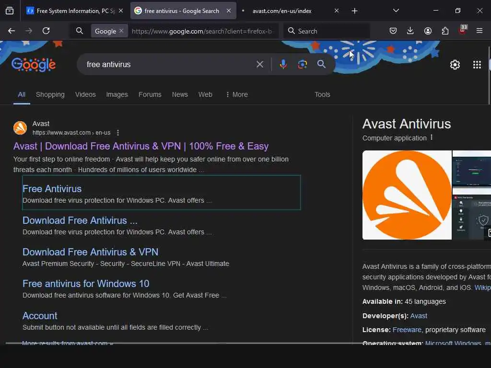
Task: Open the three-dot menu beside avast.com URL
Action: [x=118, y=133]
